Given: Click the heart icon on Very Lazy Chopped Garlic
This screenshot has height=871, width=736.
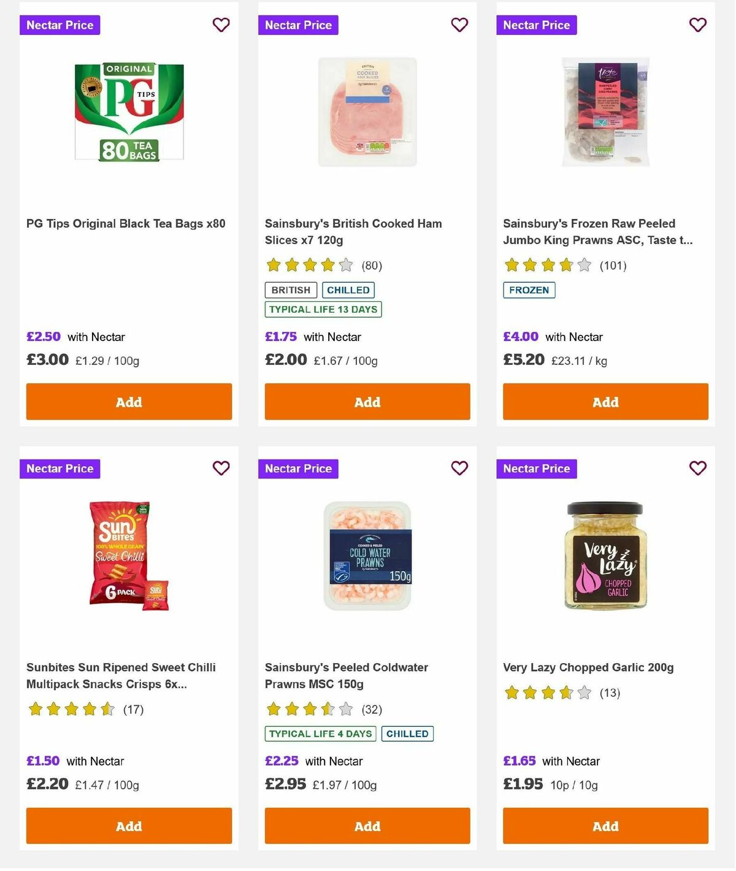Looking at the screenshot, I should [697, 468].
